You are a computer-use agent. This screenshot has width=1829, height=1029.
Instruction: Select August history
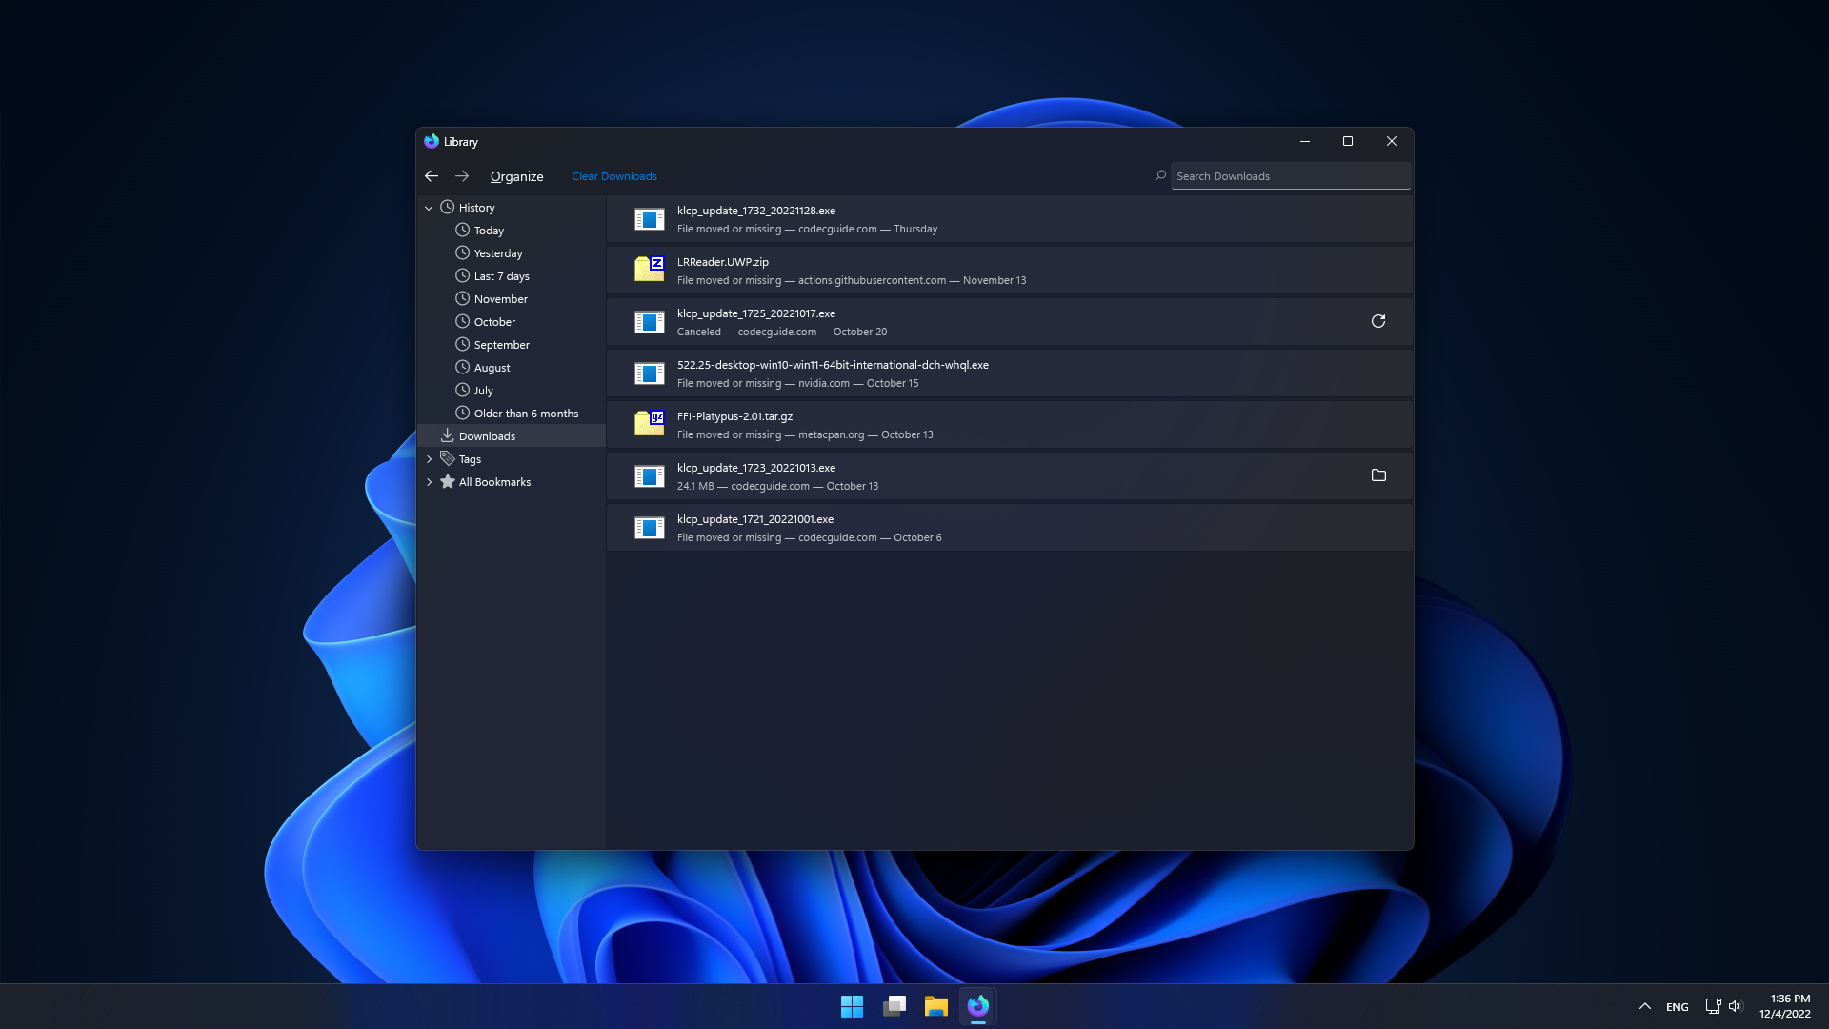coord(512,368)
